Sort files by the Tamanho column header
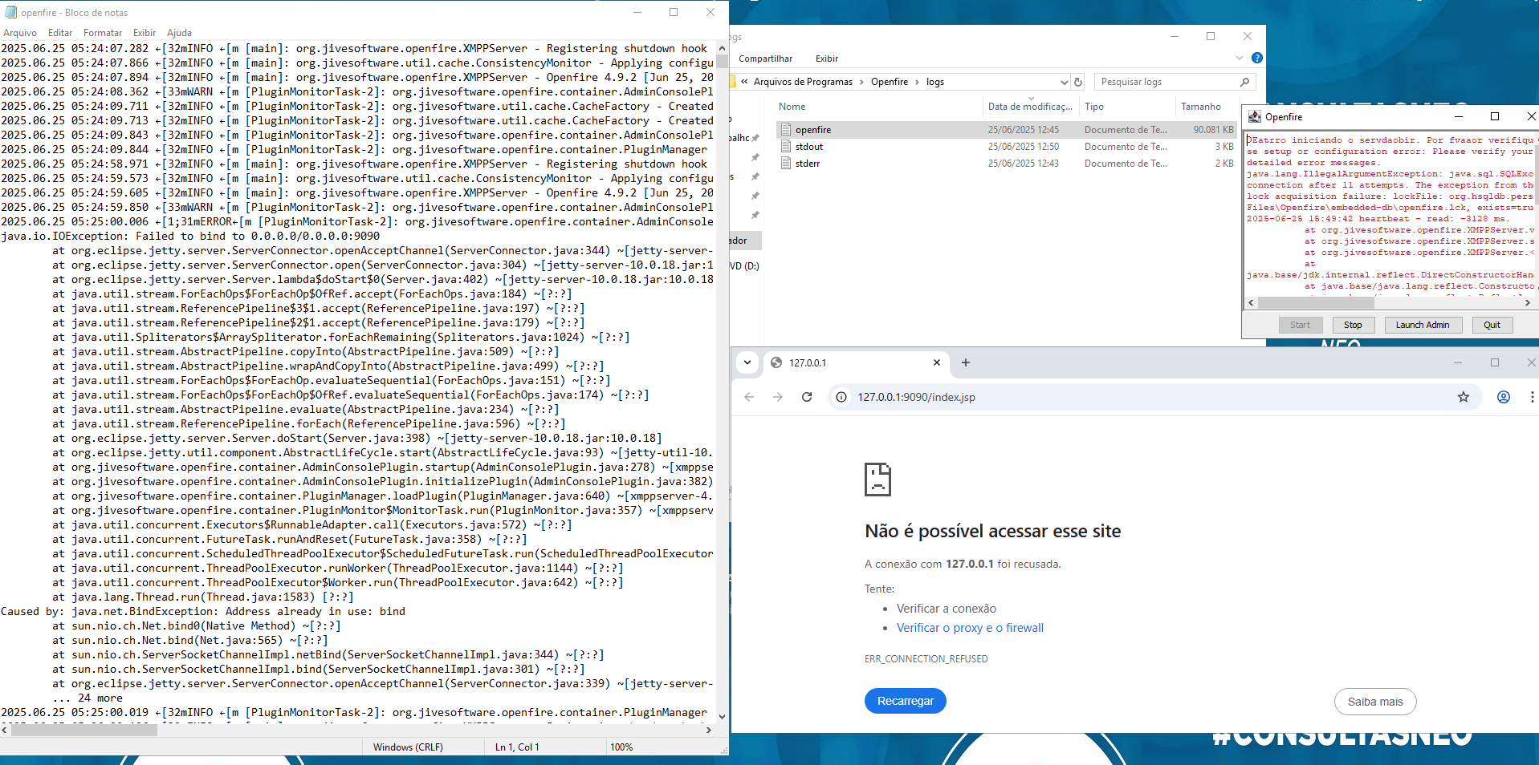Image resolution: width=1539 pixels, height=765 pixels. pyautogui.click(x=1200, y=107)
